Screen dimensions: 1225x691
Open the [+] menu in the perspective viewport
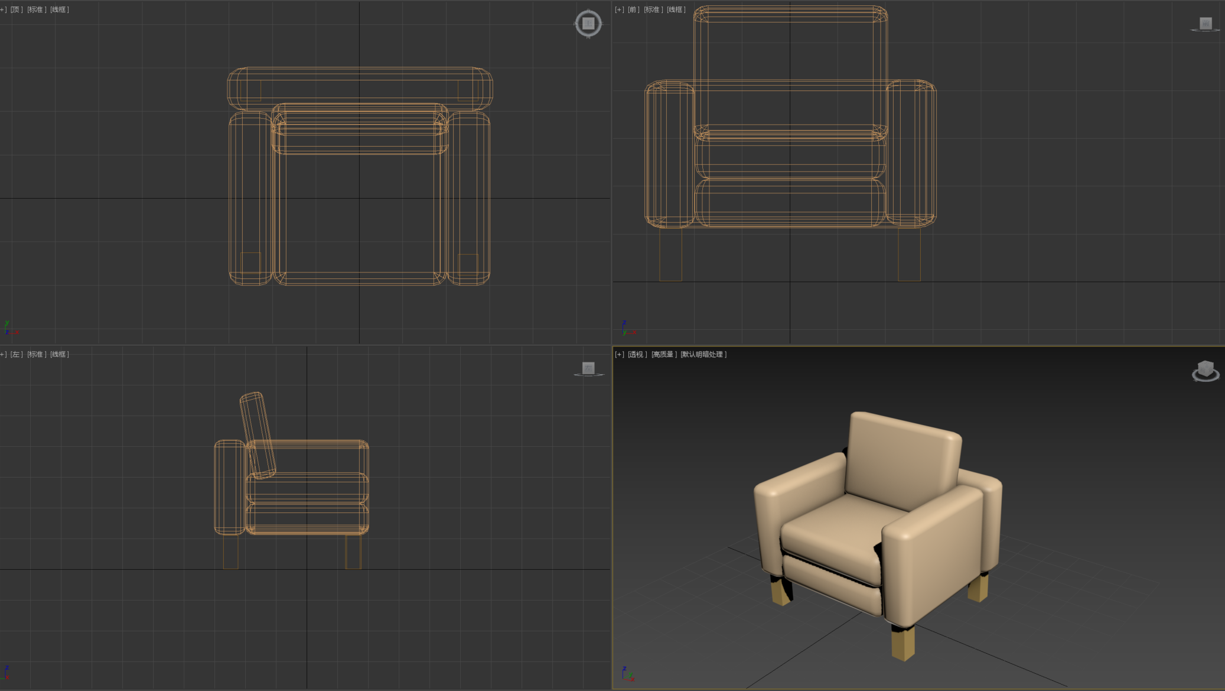pos(619,354)
